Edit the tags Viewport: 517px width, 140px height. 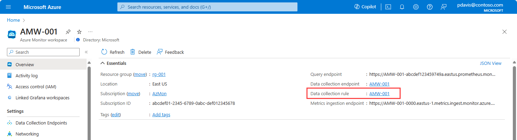coord(116,114)
